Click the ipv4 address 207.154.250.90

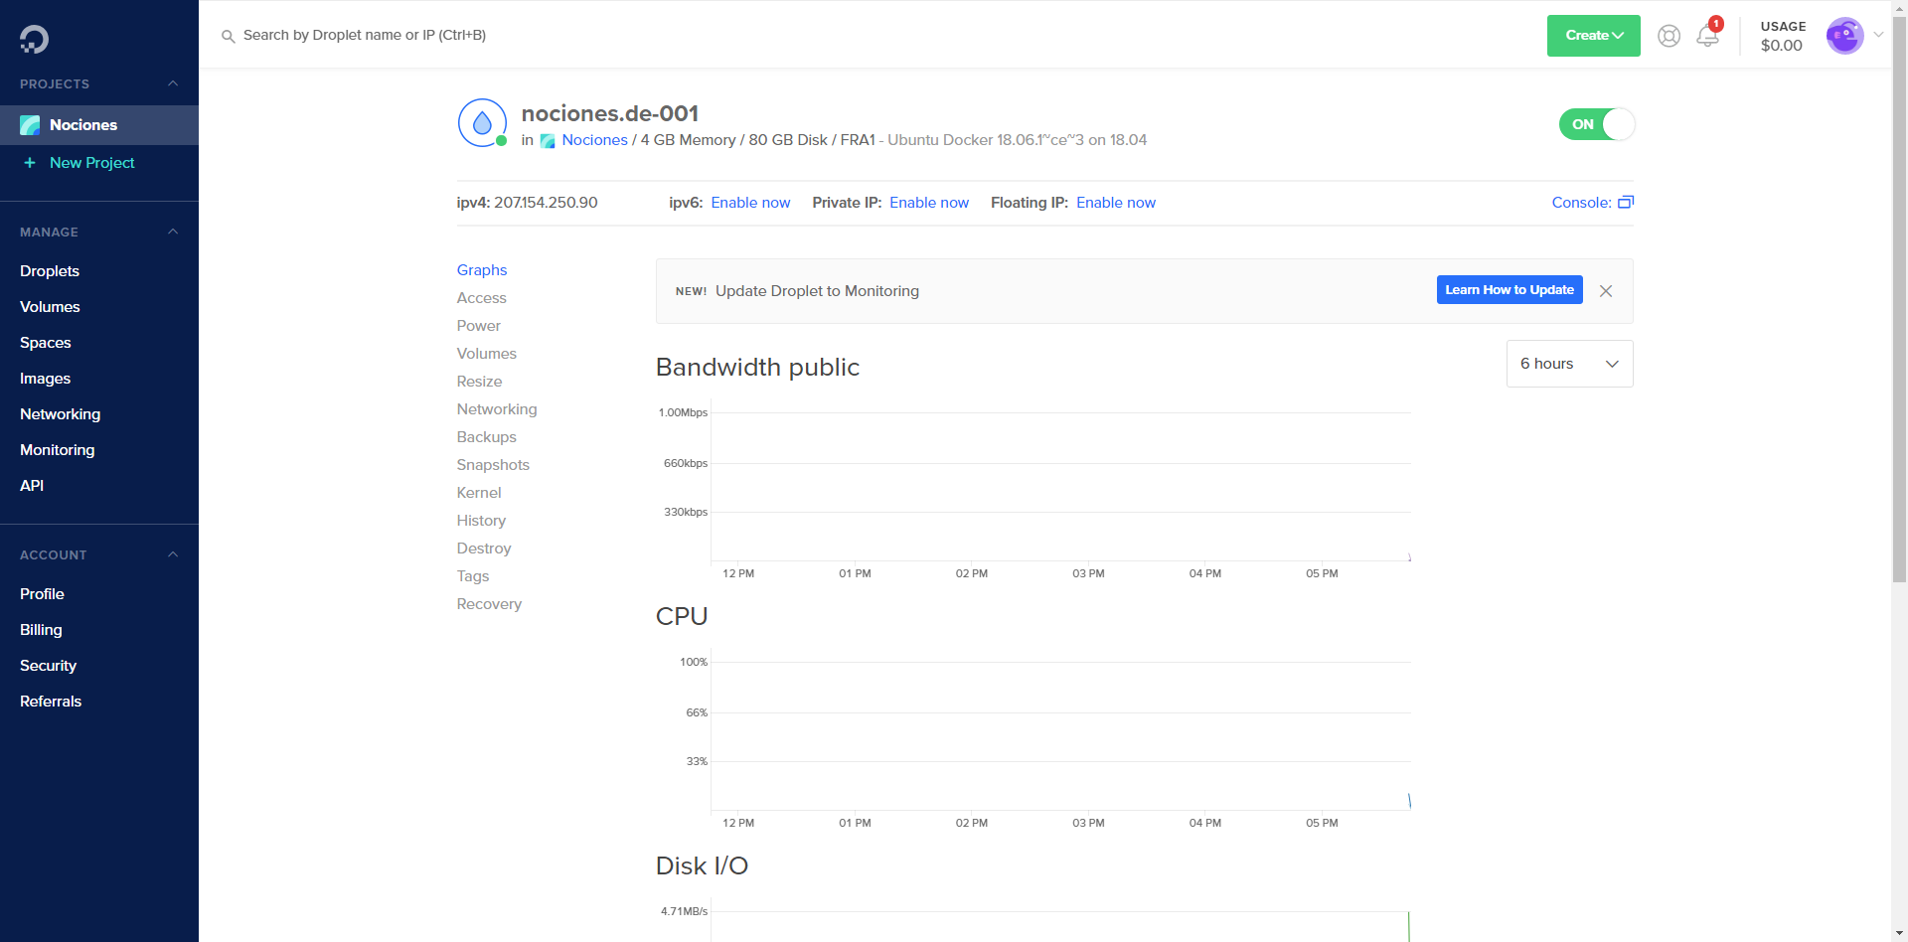[546, 203]
